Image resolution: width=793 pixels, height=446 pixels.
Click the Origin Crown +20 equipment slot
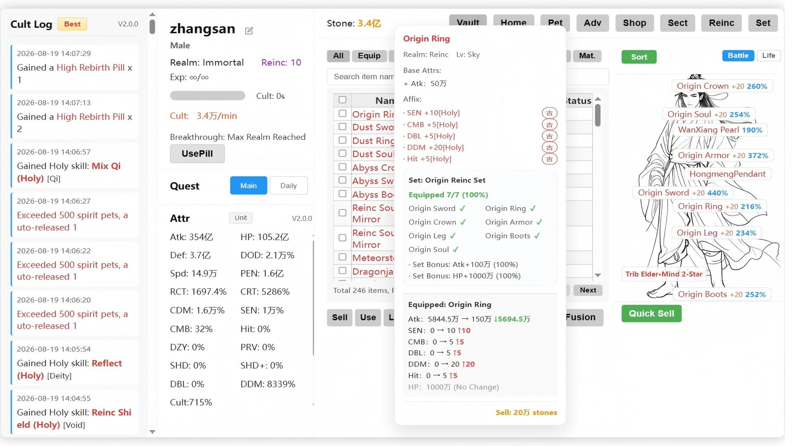tap(722, 86)
